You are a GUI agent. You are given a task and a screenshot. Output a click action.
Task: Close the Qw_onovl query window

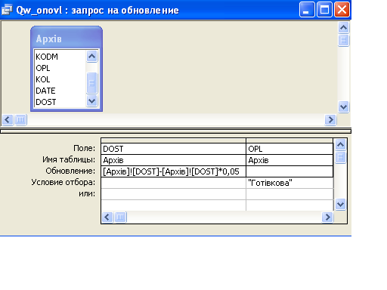pyautogui.click(x=342, y=10)
